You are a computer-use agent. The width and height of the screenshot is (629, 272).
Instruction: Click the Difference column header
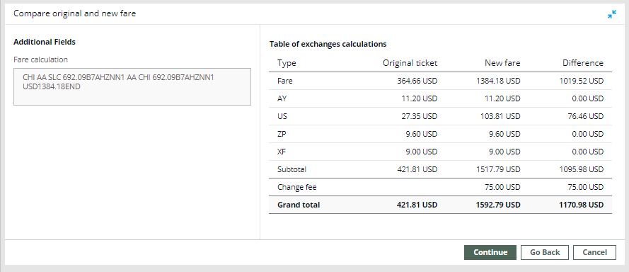point(583,63)
